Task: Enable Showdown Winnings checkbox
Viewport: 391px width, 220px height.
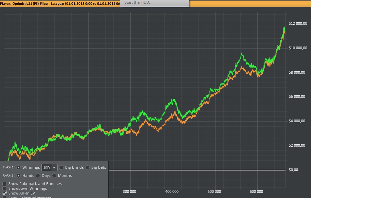Action: click(x=4, y=188)
